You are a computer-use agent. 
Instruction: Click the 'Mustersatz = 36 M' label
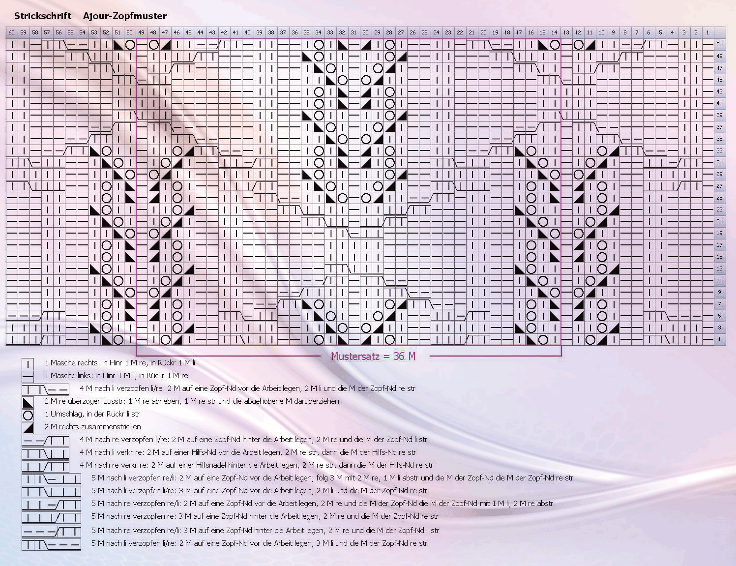(373, 356)
